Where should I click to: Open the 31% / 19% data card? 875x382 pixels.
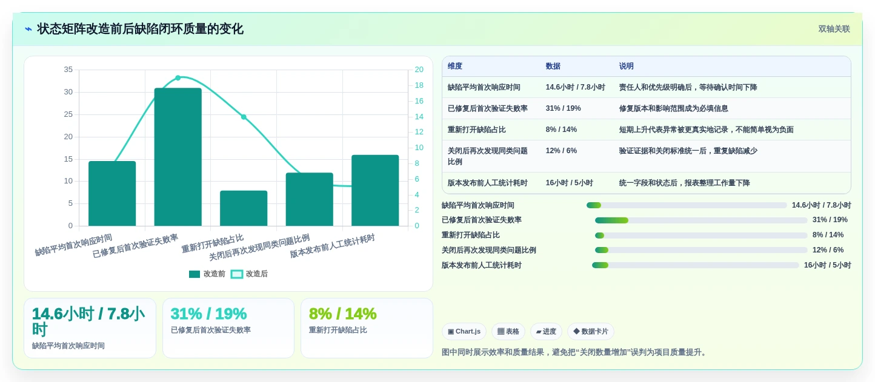click(228, 328)
